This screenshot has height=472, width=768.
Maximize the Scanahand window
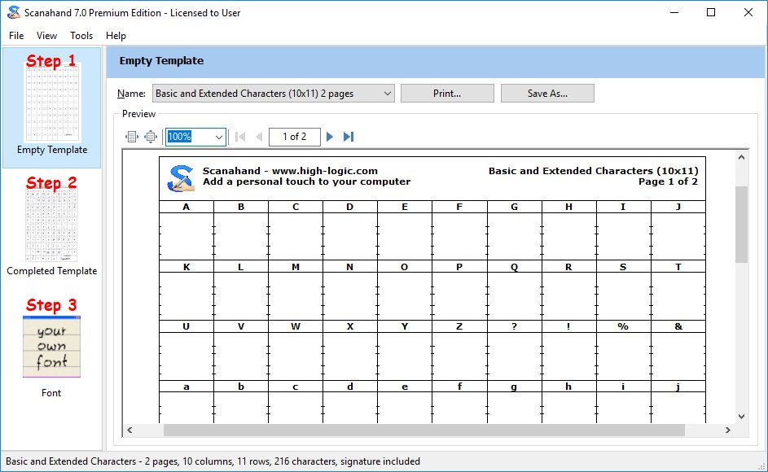coord(711,13)
